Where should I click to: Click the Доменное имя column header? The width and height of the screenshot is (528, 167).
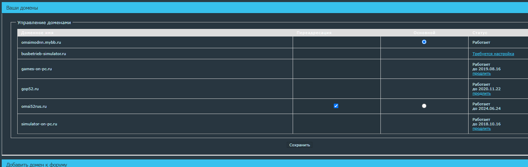click(x=37, y=33)
